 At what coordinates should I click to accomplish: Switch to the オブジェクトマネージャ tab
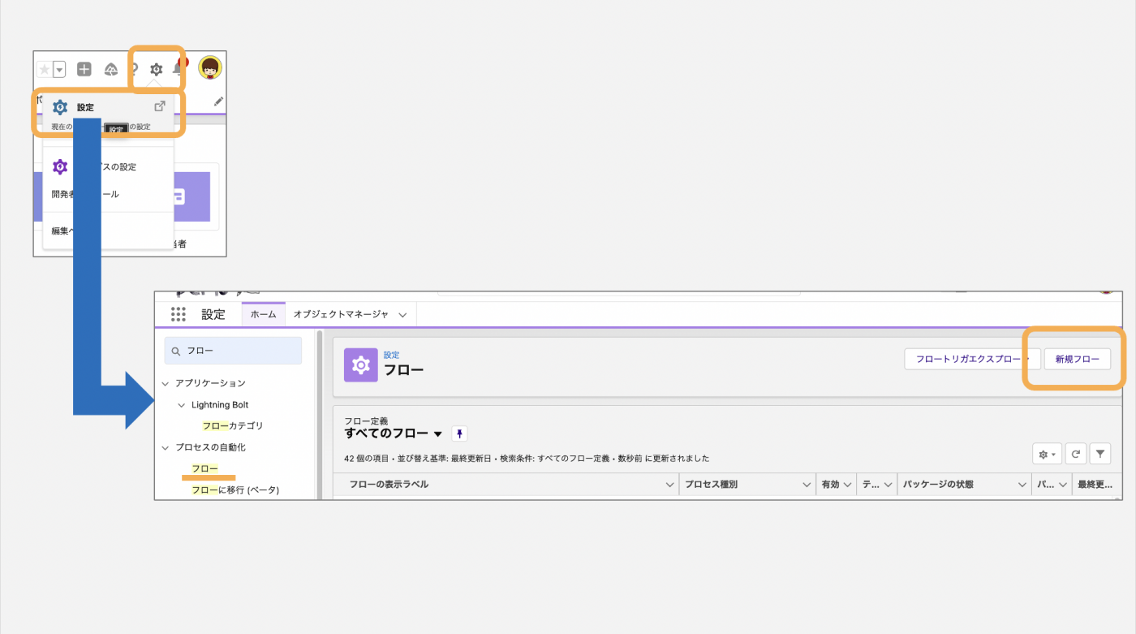[x=340, y=314]
